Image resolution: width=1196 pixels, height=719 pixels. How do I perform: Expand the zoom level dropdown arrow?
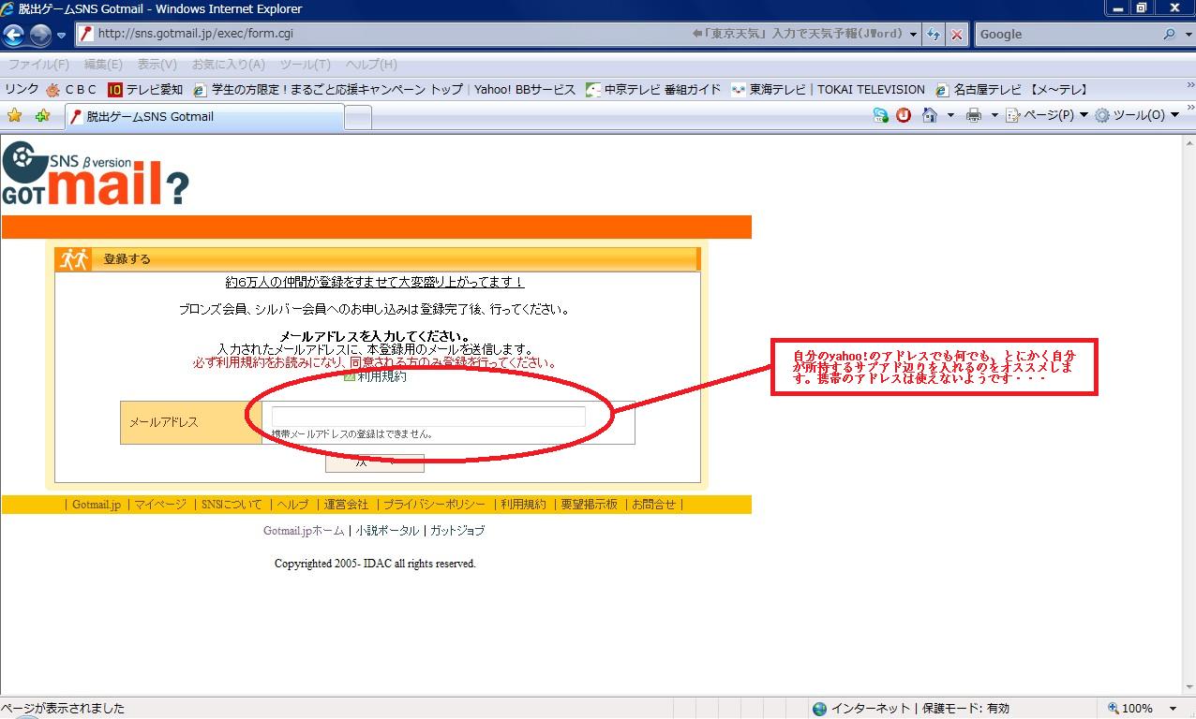[x=1173, y=709]
